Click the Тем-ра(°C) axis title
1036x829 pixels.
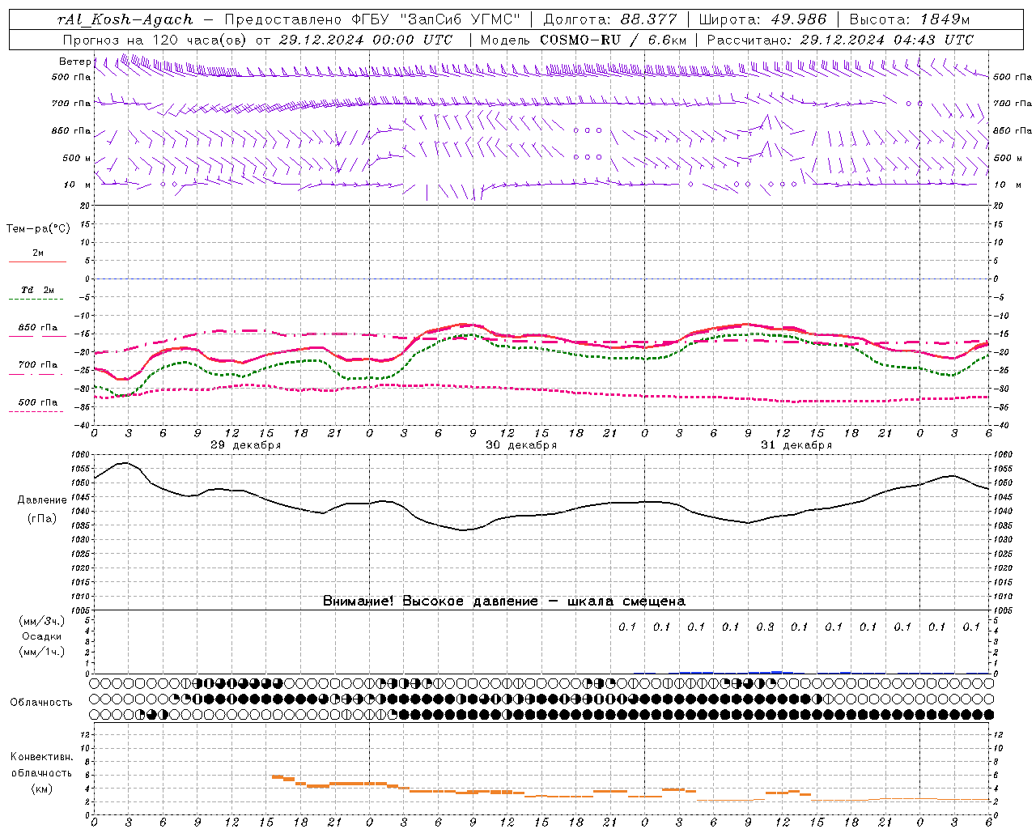pos(38,229)
